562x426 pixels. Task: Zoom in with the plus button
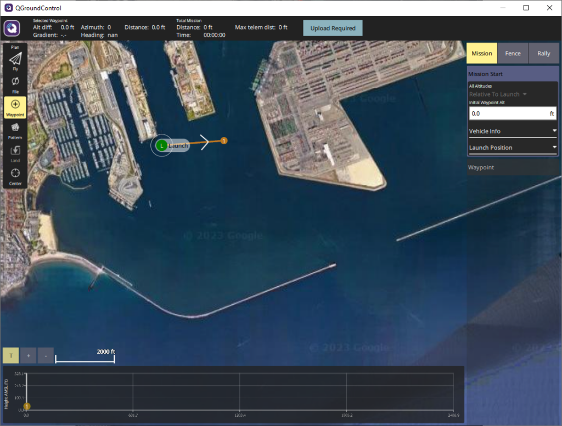28,356
